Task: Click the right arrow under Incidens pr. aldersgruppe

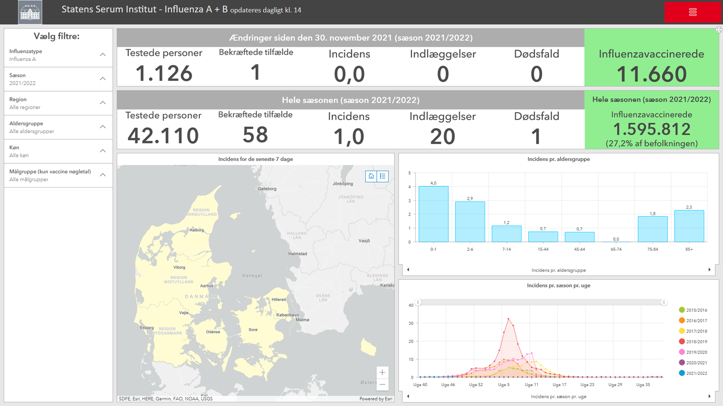Action: 709,269
